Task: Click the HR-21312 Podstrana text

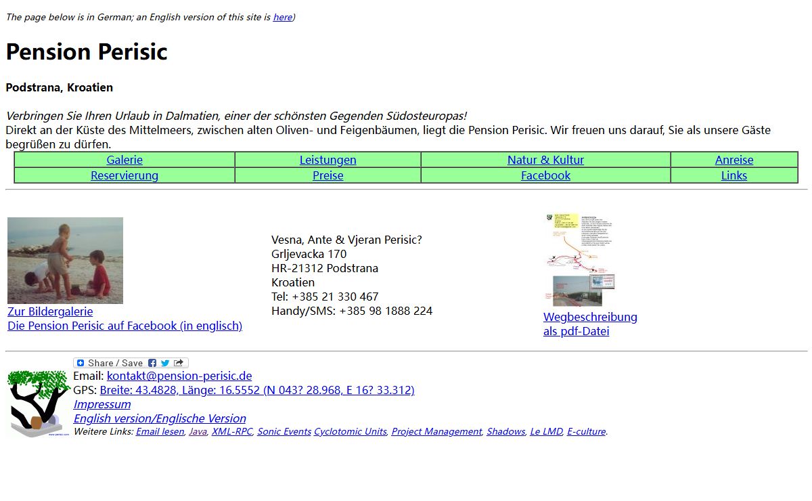Action: [325, 268]
